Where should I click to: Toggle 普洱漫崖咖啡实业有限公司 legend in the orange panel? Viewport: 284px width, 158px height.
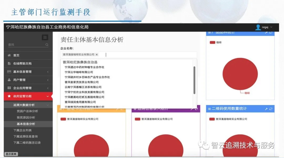(63, 119)
